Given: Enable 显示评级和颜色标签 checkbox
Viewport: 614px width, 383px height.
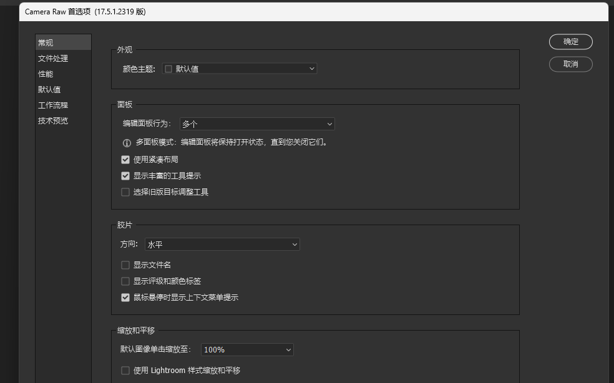Looking at the screenshot, I should coord(125,281).
